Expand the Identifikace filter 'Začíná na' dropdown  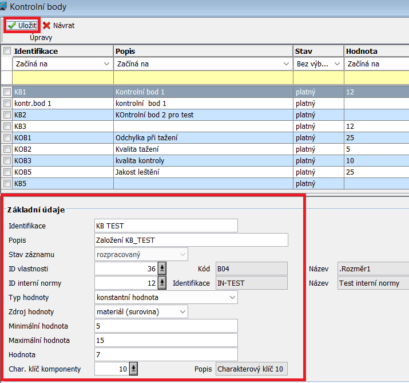click(106, 64)
